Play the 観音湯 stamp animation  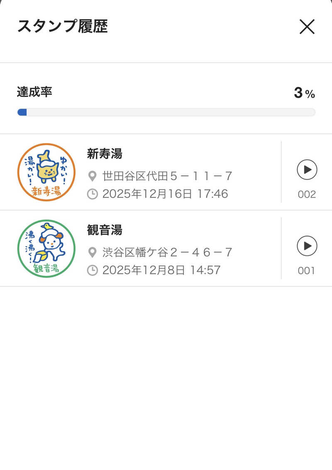[307, 246]
